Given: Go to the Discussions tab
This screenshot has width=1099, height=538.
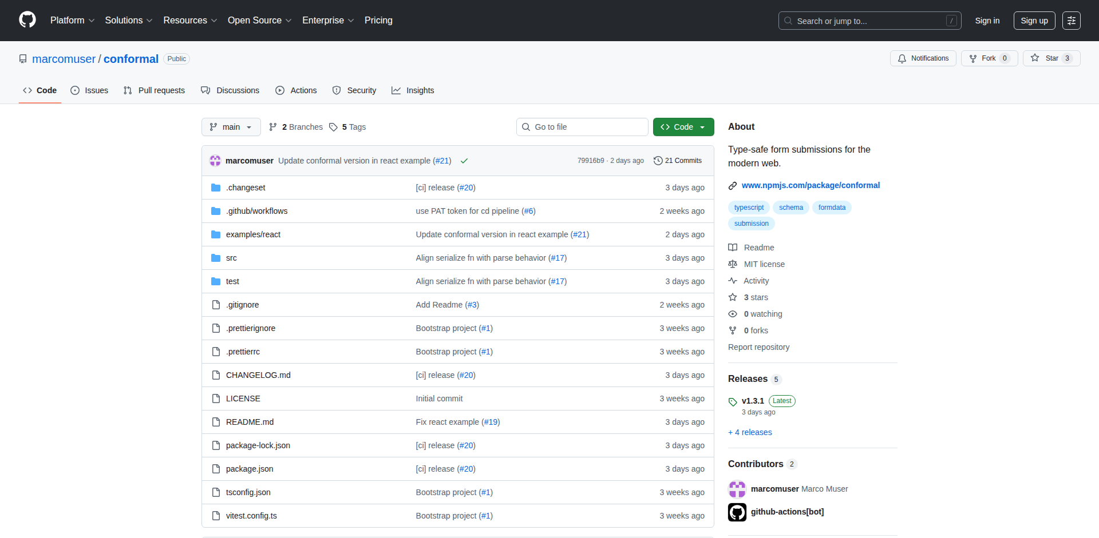Looking at the screenshot, I should point(230,90).
